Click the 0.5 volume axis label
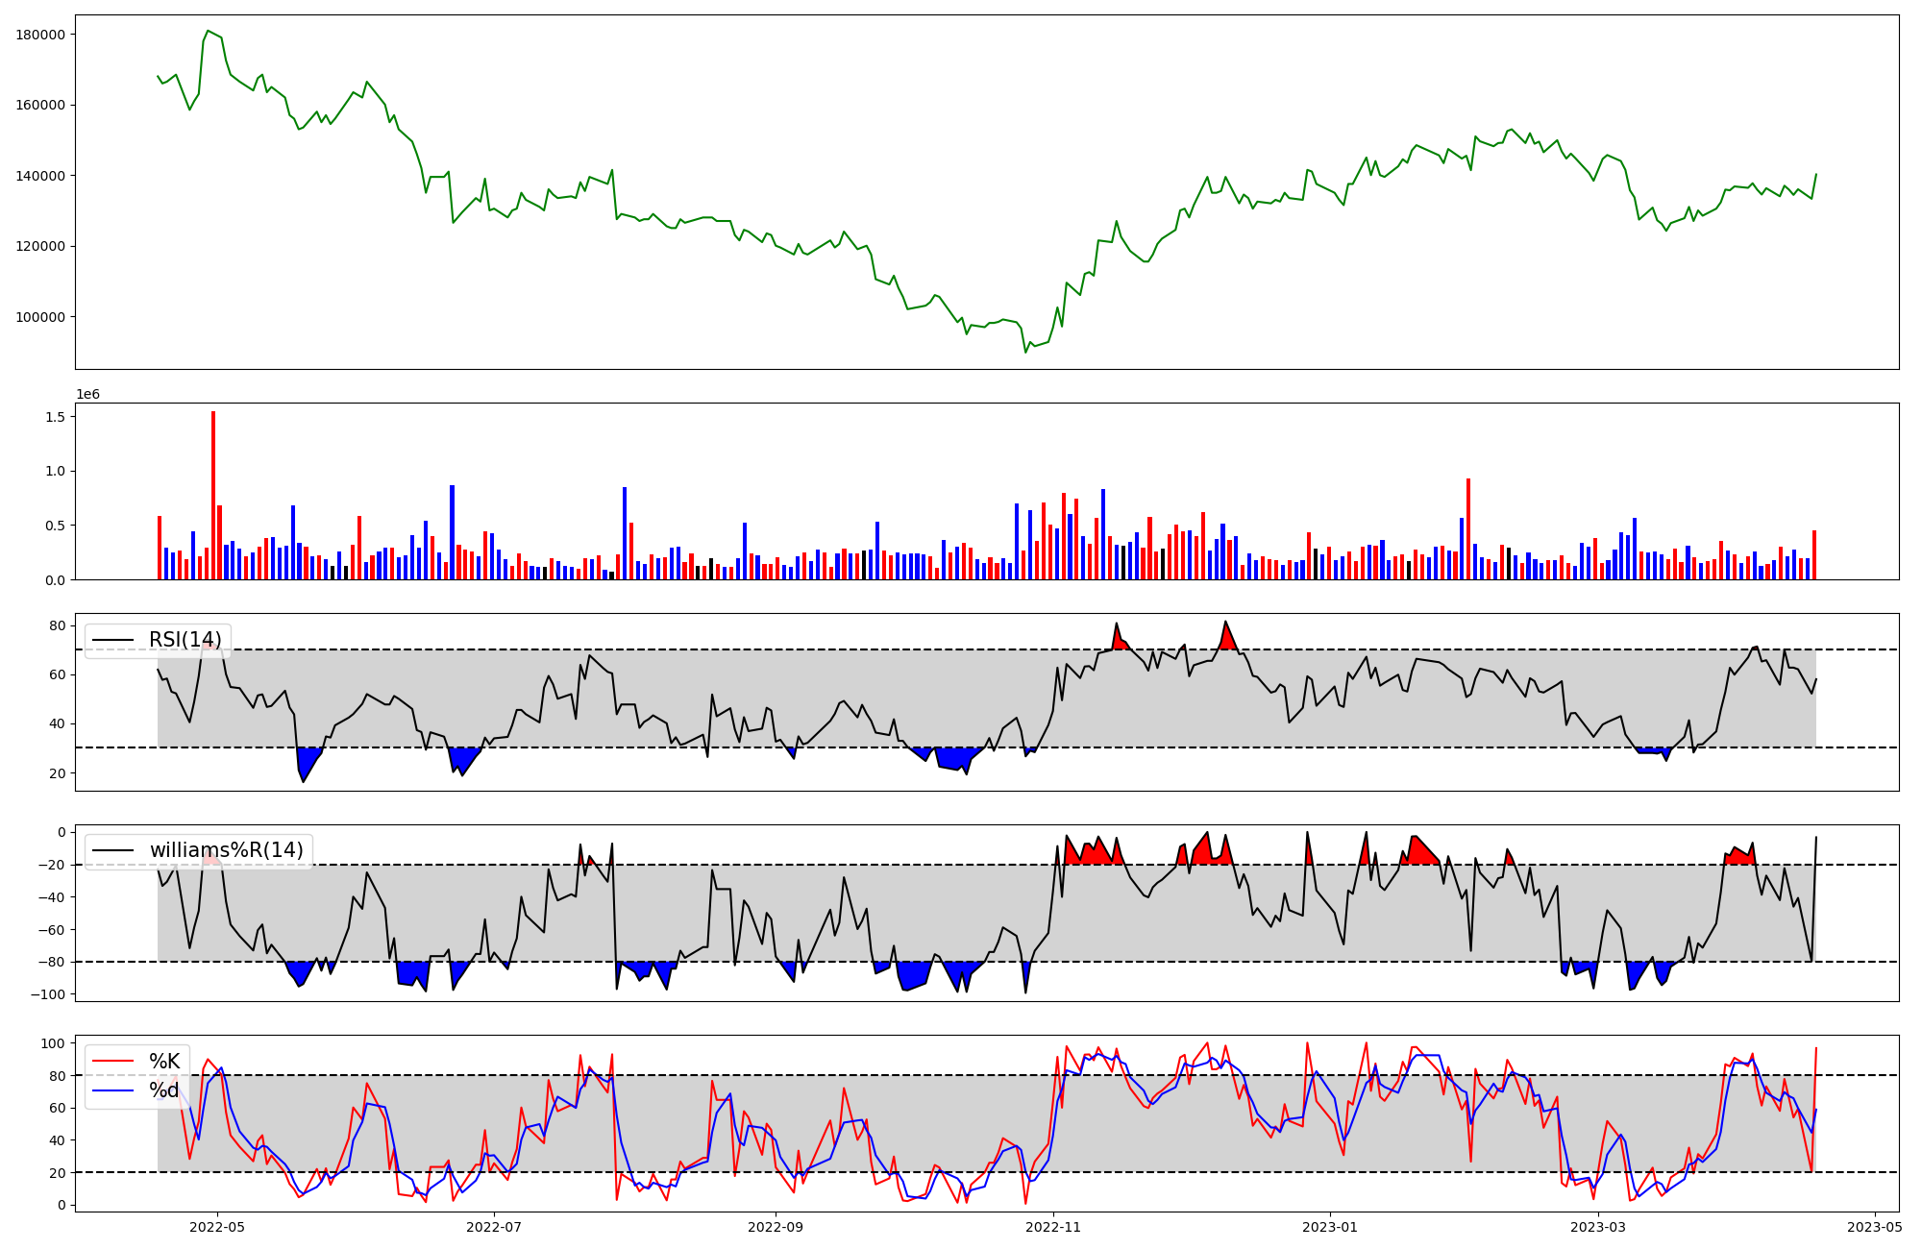 pos(55,526)
